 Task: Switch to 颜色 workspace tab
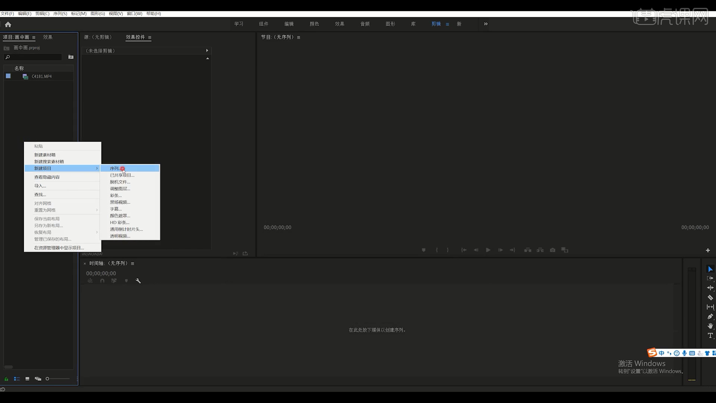pos(314,24)
